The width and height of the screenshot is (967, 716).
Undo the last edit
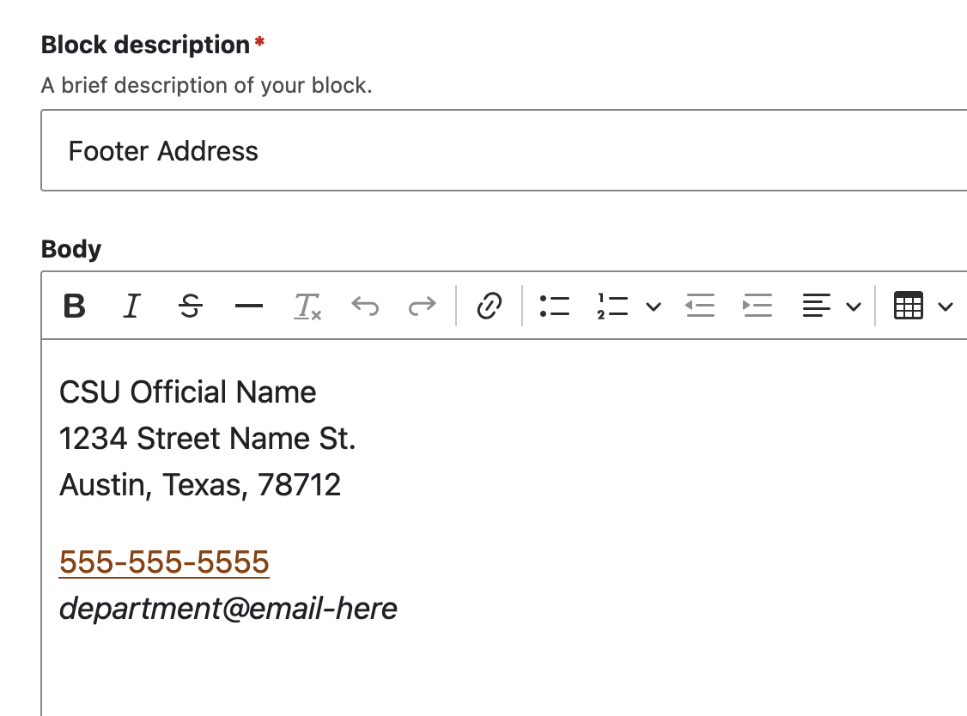pos(364,306)
